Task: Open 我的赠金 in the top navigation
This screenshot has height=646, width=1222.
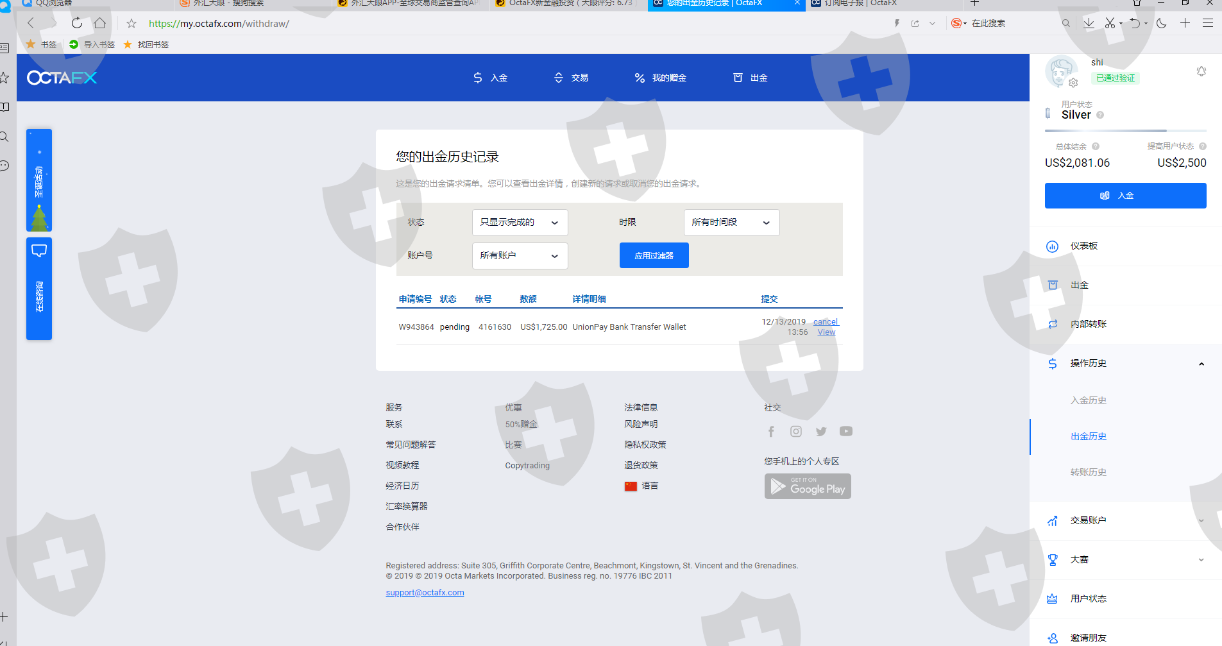Action: (661, 78)
